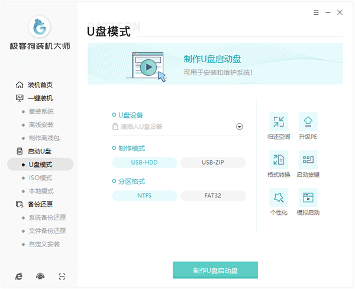Viewport: 355px width, 289px height.
Task: Switch to ISO模式 in sidebar
Action: click(x=40, y=178)
